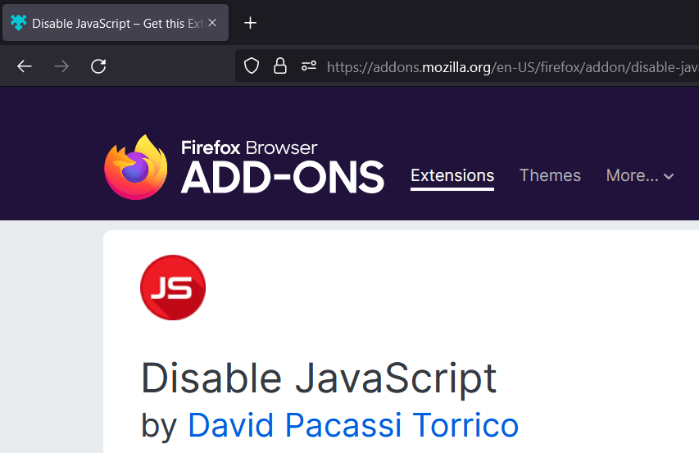699x453 pixels.
Task: Click the Firefox logo in the header
Action: (x=135, y=167)
